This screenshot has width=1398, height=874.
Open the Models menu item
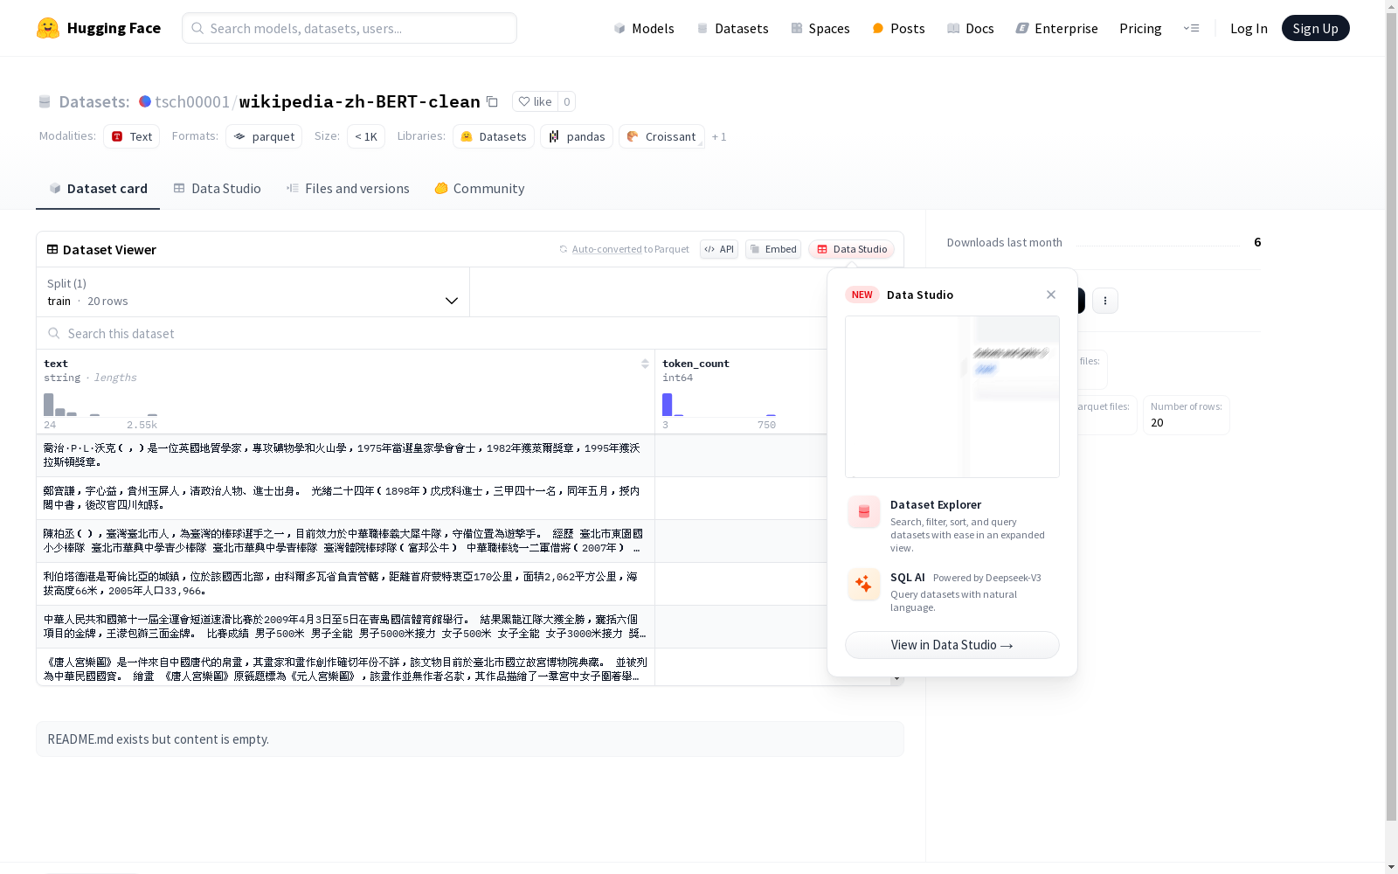point(644,28)
